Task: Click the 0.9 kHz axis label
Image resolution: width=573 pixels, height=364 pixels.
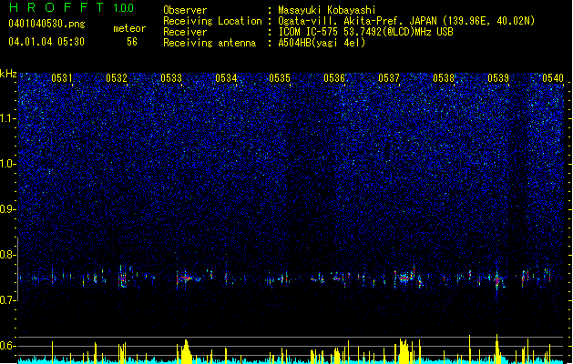Action: (7, 209)
